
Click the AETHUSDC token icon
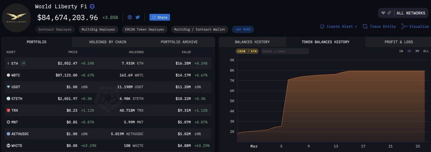[x=8, y=134]
